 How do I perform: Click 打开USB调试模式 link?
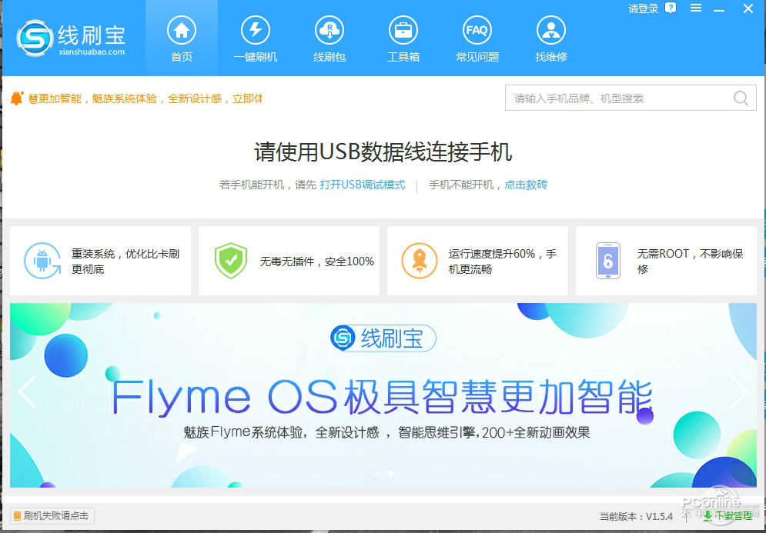coord(363,185)
